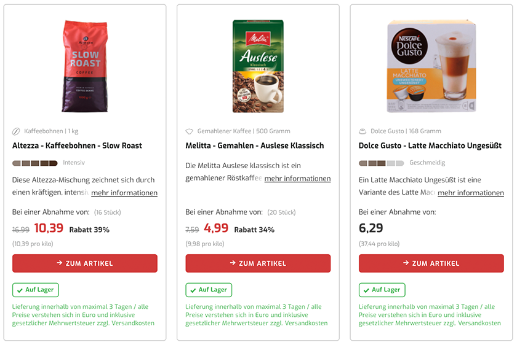The image size is (517, 345).
Task: Open title link Altezza - Kaffeebohnen - Slow Roast
Action: pos(77,145)
